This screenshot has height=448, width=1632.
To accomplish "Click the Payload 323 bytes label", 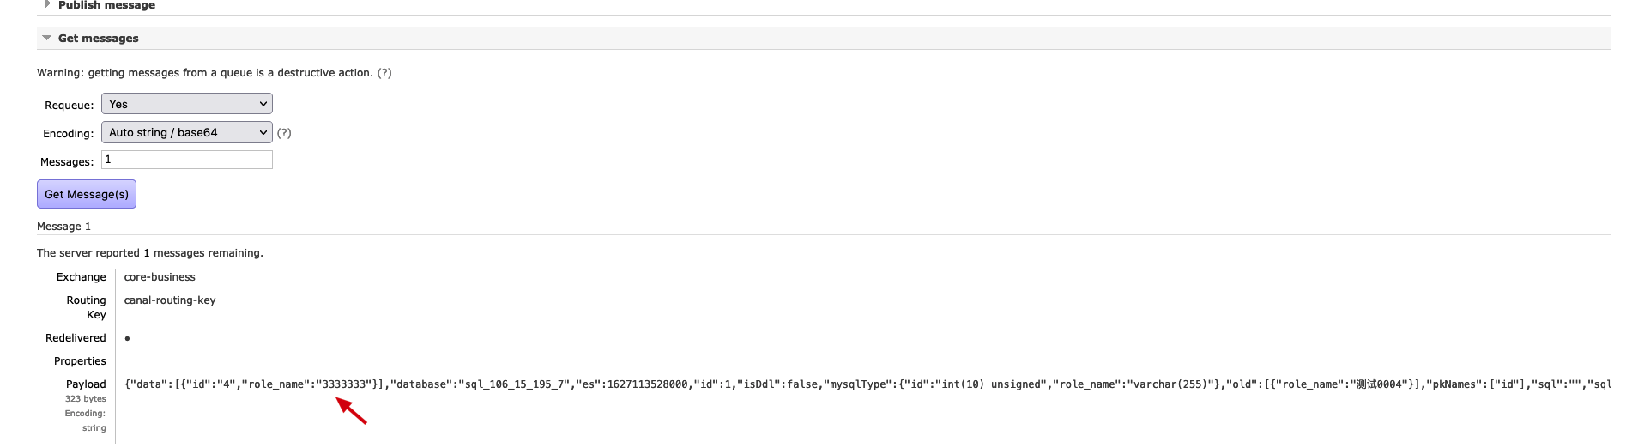I will [x=85, y=391].
